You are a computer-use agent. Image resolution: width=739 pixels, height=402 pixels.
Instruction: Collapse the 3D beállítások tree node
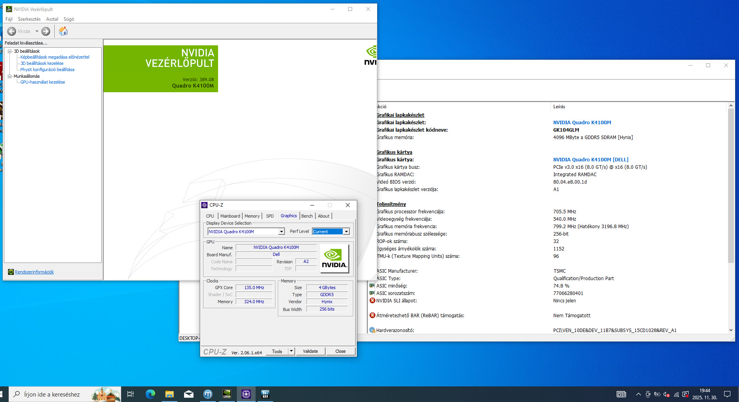tap(10, 51)
